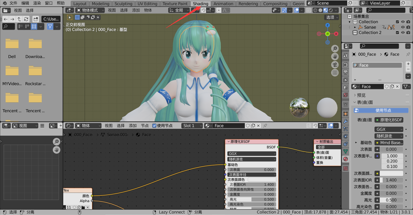Click zoom icon in image editor
The image size is (413, 215).
[x=56, y=142]
